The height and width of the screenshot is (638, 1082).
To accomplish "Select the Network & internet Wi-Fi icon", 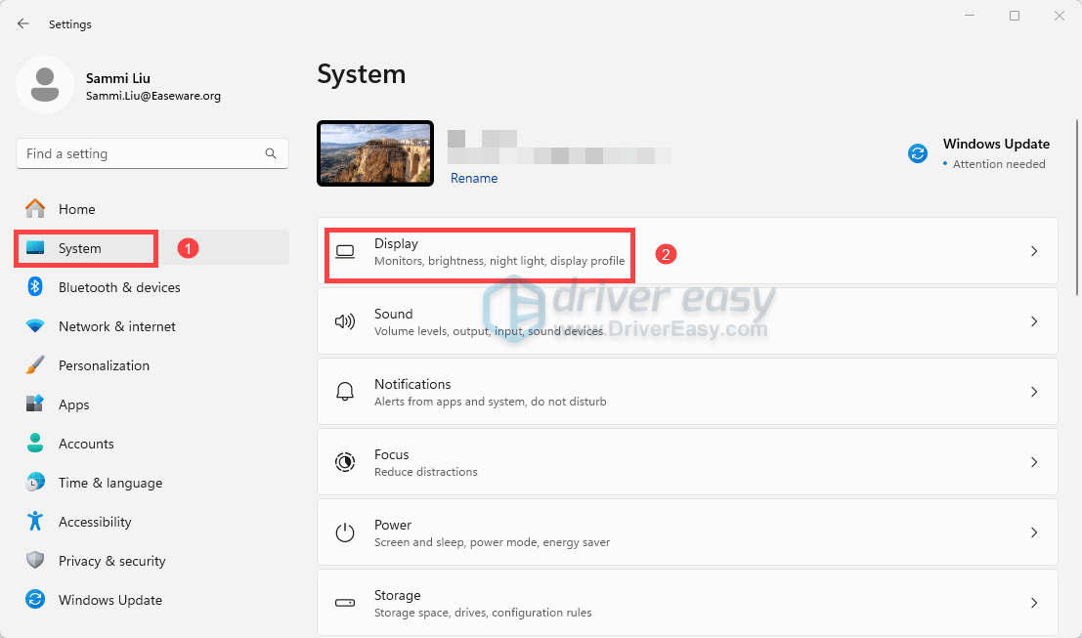I will click(35, 326).
